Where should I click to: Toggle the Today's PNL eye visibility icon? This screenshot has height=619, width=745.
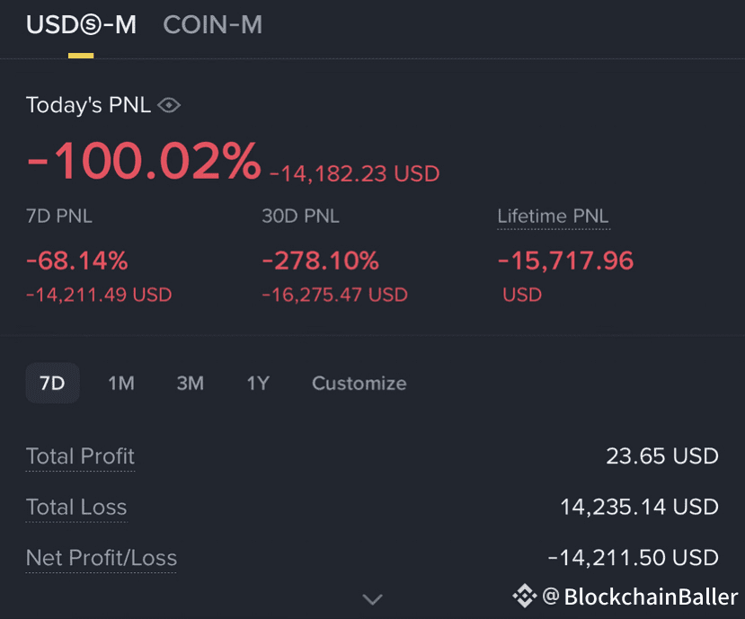[169, 105]
